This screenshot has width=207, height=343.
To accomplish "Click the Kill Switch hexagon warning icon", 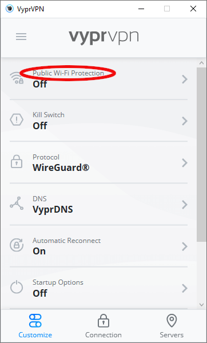I will point(17,120).
